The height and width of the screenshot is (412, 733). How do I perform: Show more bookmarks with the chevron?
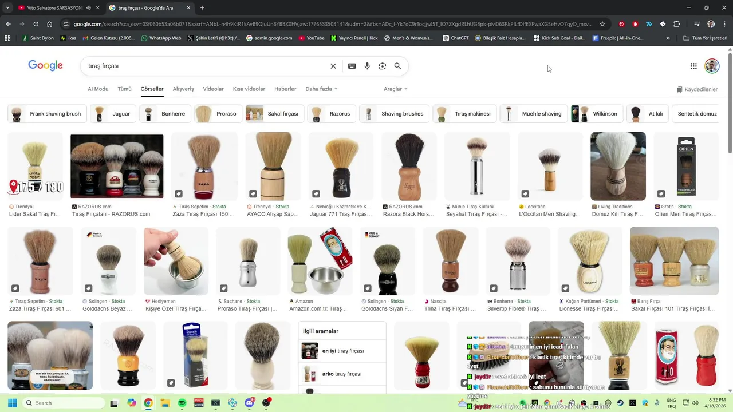668,38
